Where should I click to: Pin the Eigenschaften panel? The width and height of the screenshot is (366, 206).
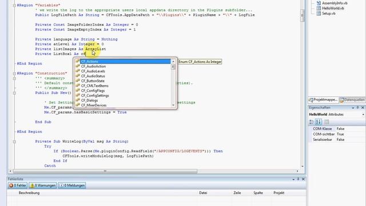pyautogui.click(x=357, y=108)
